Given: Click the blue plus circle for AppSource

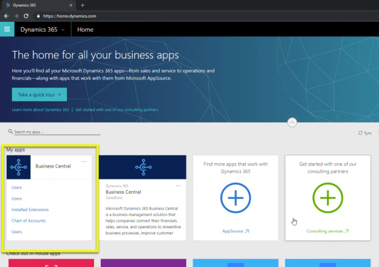Looking at the screenshot, I should pyautogui.click(x=236, y=198).
